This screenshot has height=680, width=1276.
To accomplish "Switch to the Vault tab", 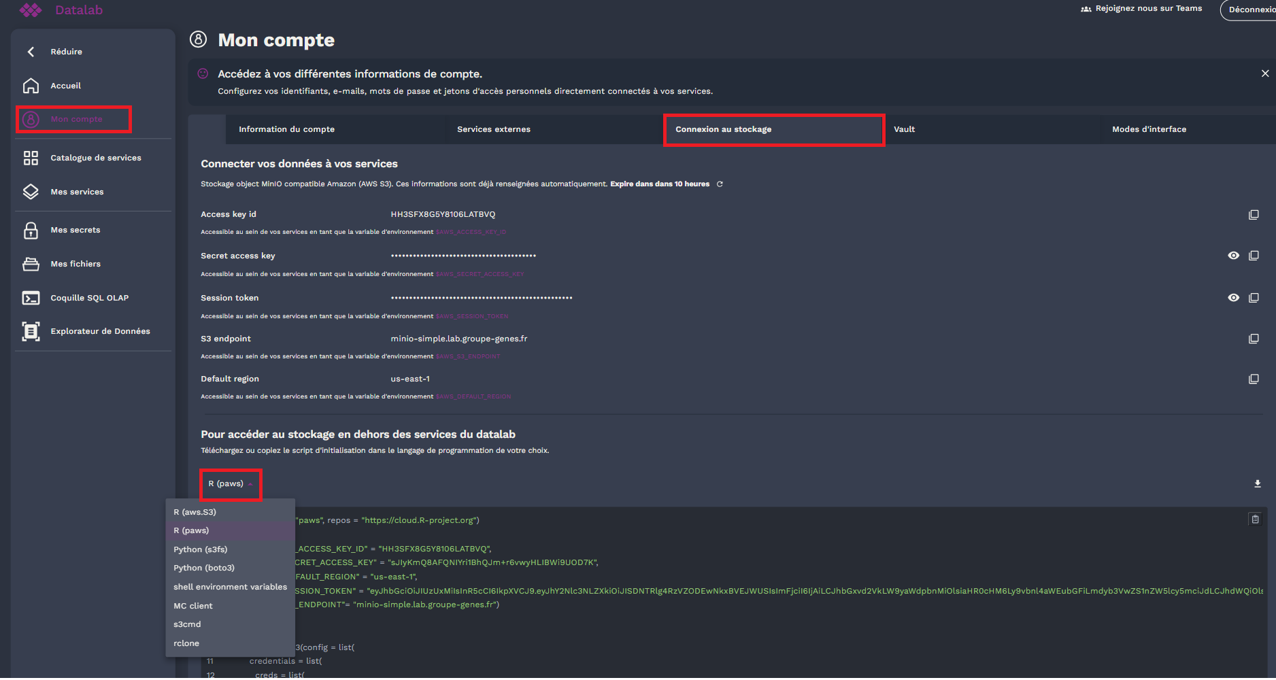I will [x=905, y=129].
